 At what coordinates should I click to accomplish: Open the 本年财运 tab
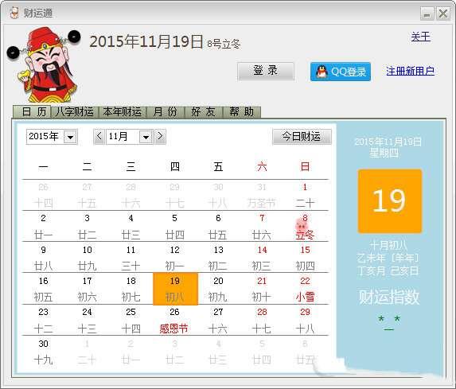click(x=122, y=112)
